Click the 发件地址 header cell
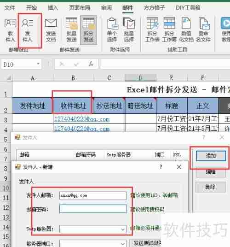Image resolution: width=230 pixels, height=247 pixels. pos(33,106)
